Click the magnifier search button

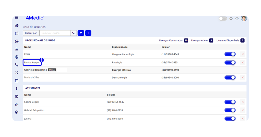[73, 33]
